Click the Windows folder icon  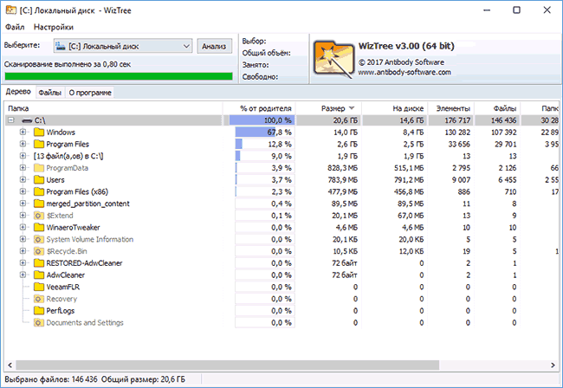[39, 133]
